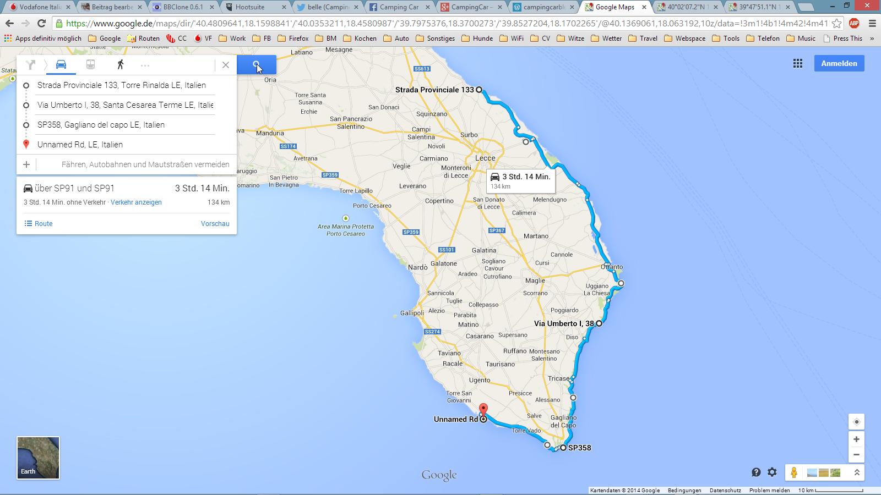Image resolution: width=881 pixels, height=495 pixels.
Task: Open the help question mark icon
Action: coord(756,472)
